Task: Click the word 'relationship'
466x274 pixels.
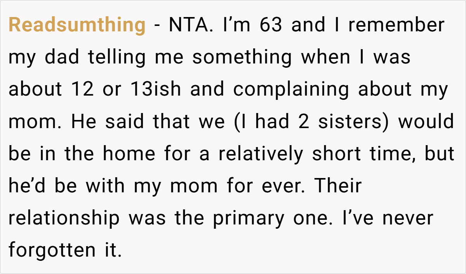Action: [64, 218]
